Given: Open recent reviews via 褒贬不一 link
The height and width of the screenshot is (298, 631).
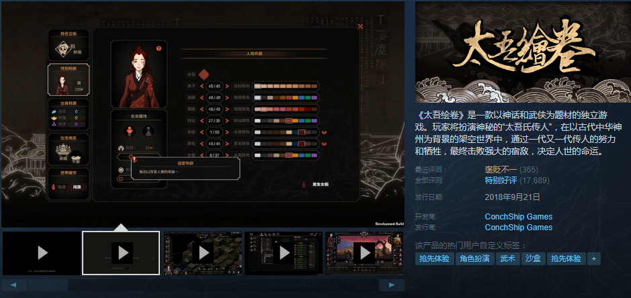Looking at the screenshot, I should [x=501, y=170].
